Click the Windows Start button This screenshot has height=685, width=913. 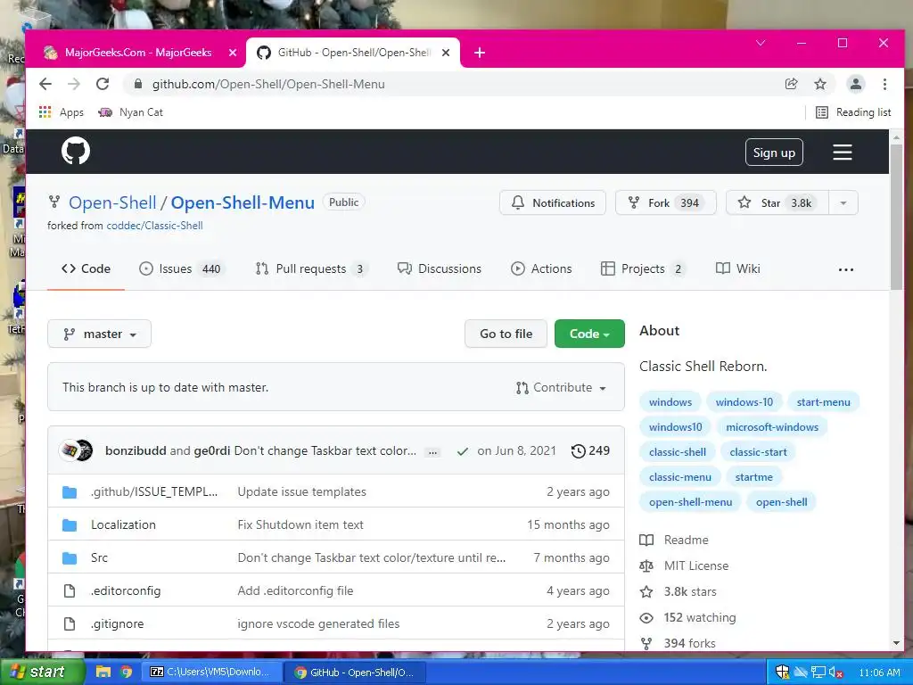pyautogui.click(x=42, y=672)
